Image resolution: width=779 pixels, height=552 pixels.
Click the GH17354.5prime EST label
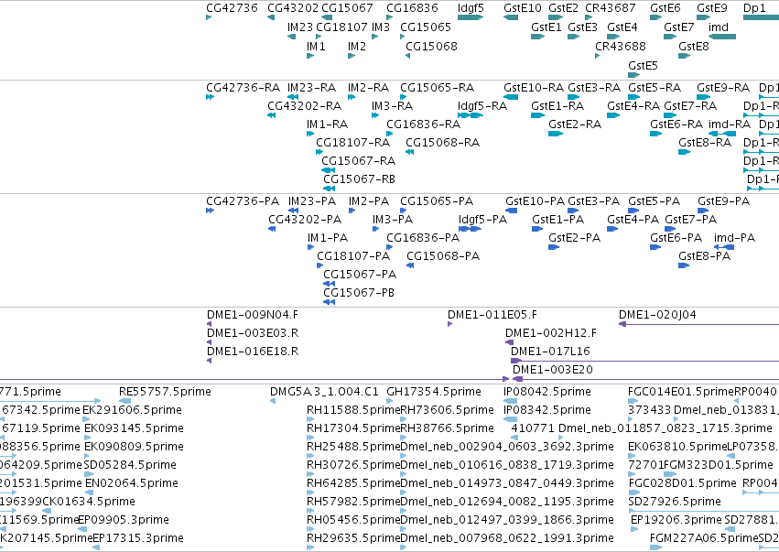point(434,392)
